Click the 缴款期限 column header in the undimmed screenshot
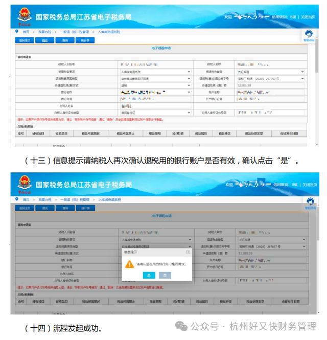 [x=155, y=133]
